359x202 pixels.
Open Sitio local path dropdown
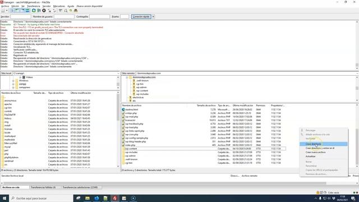tap(118, 74)
